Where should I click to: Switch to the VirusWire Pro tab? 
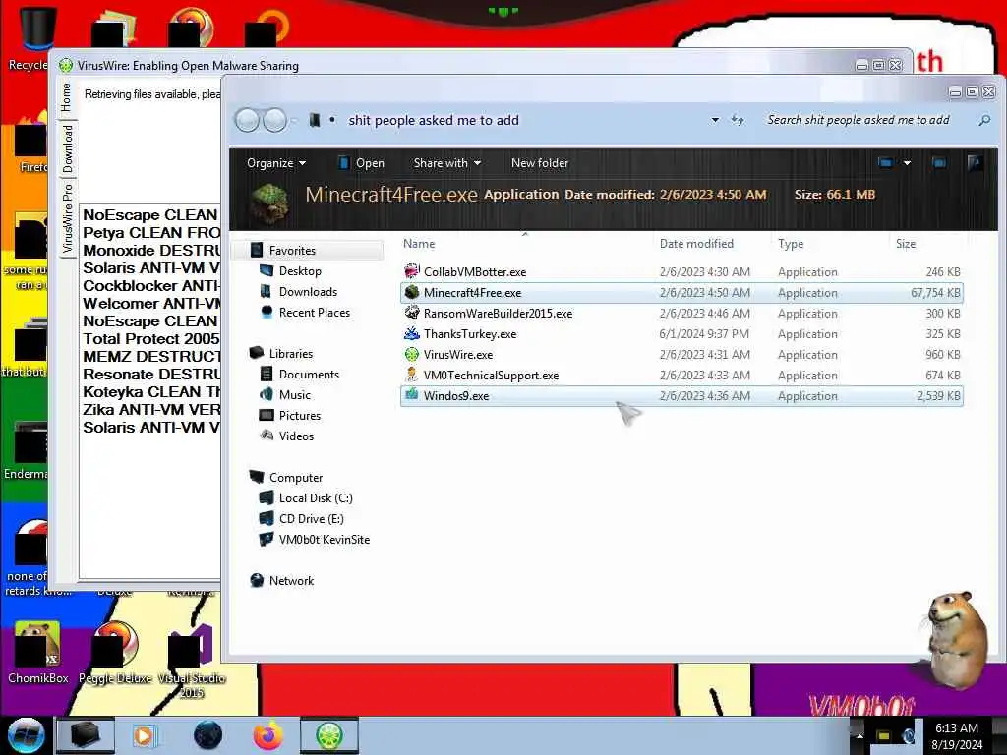pyautogui.click(x=67, y=217)
